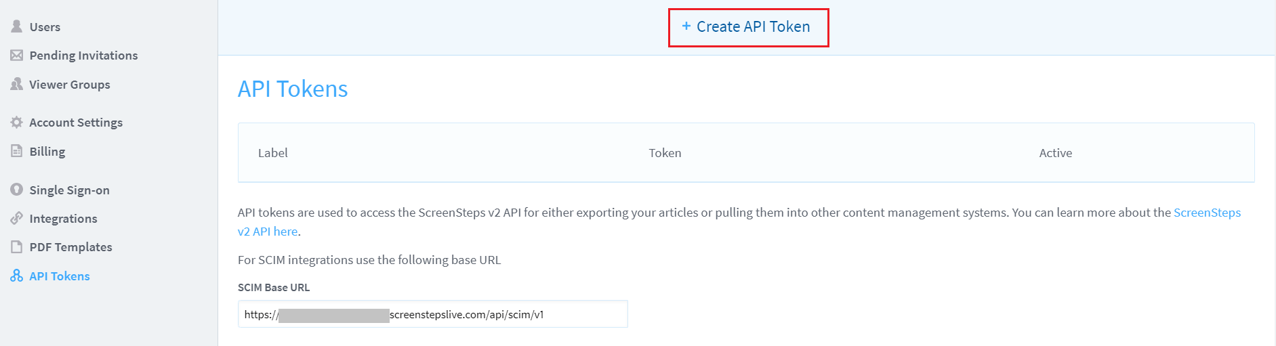The image size is (1276, 346).
Task: Go to Pending Invitations section
Action: click(83, 56)
